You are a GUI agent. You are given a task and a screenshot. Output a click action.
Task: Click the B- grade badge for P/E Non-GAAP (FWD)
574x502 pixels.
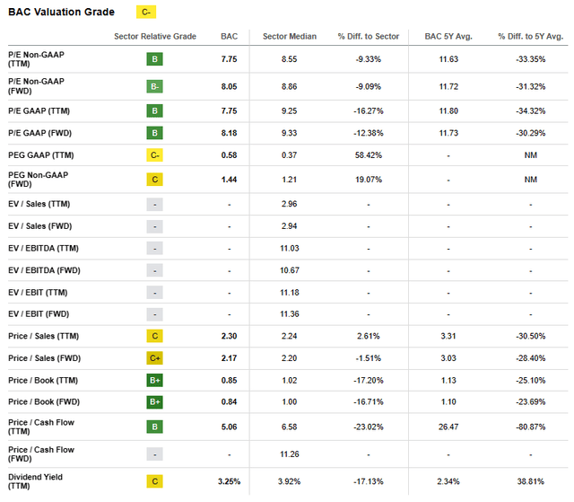tap(156, 86)
